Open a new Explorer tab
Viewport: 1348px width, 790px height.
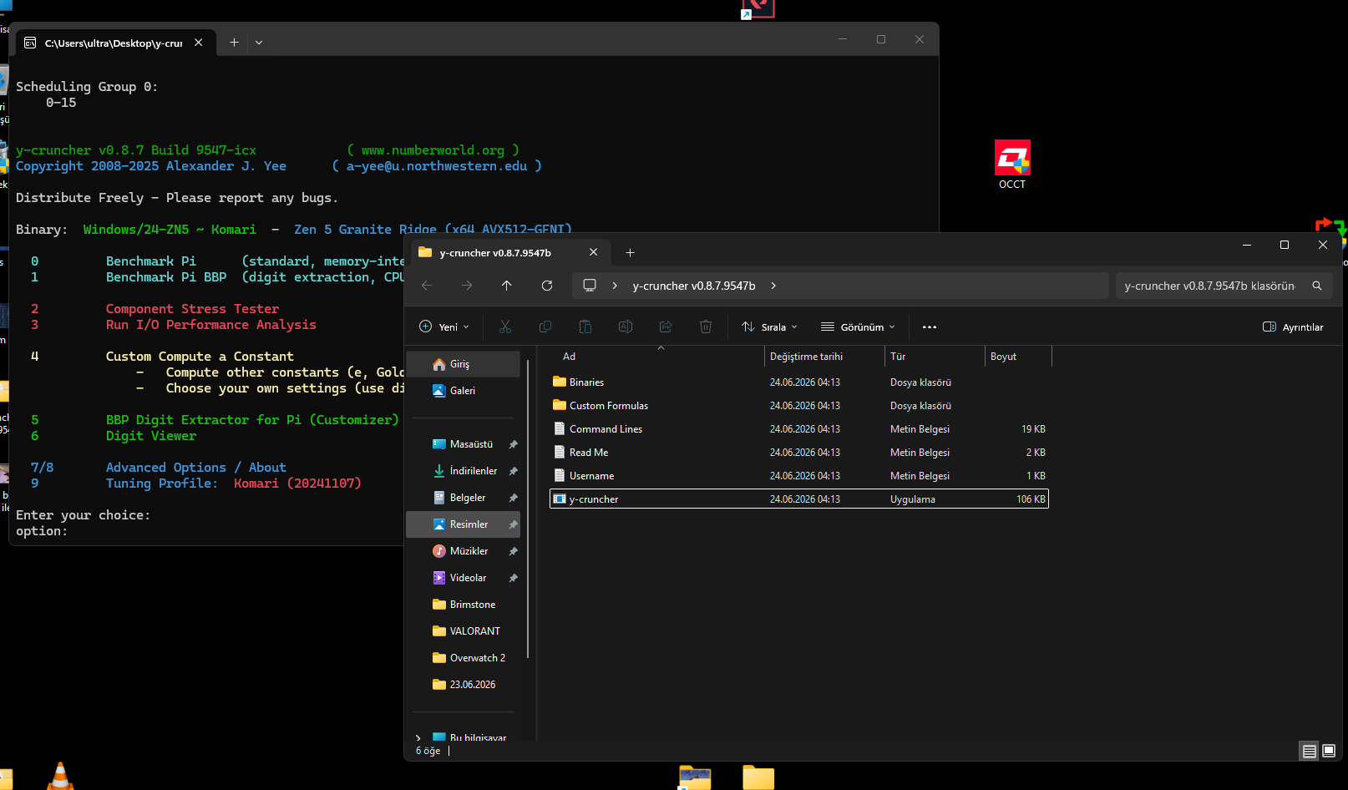click(631, 252)
